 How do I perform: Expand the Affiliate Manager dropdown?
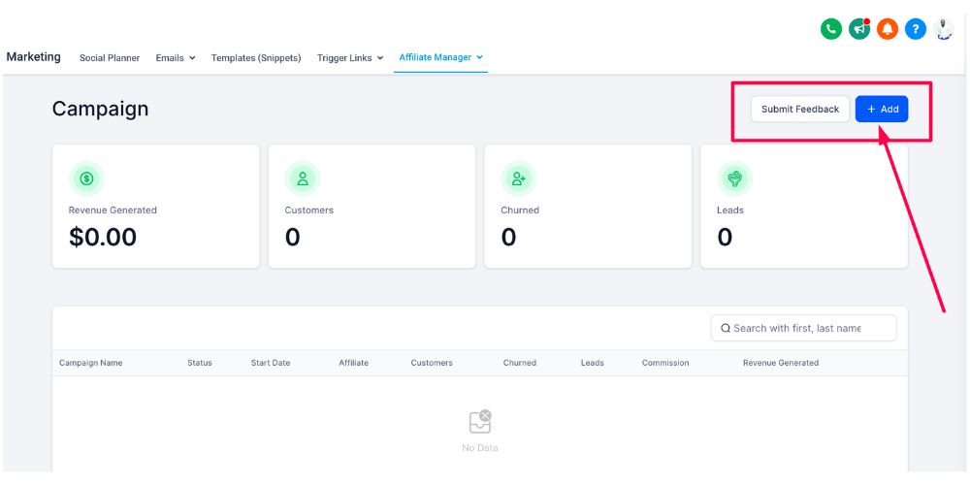click(440, 57)
